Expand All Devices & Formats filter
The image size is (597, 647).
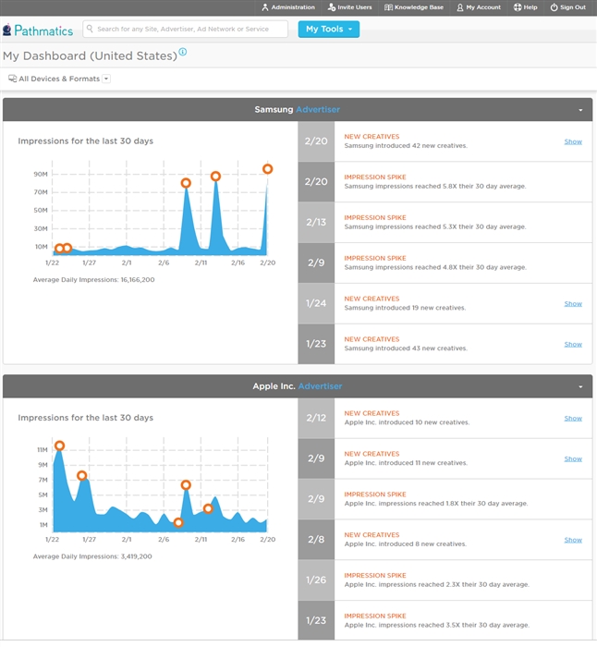click(x=106, y=79)
